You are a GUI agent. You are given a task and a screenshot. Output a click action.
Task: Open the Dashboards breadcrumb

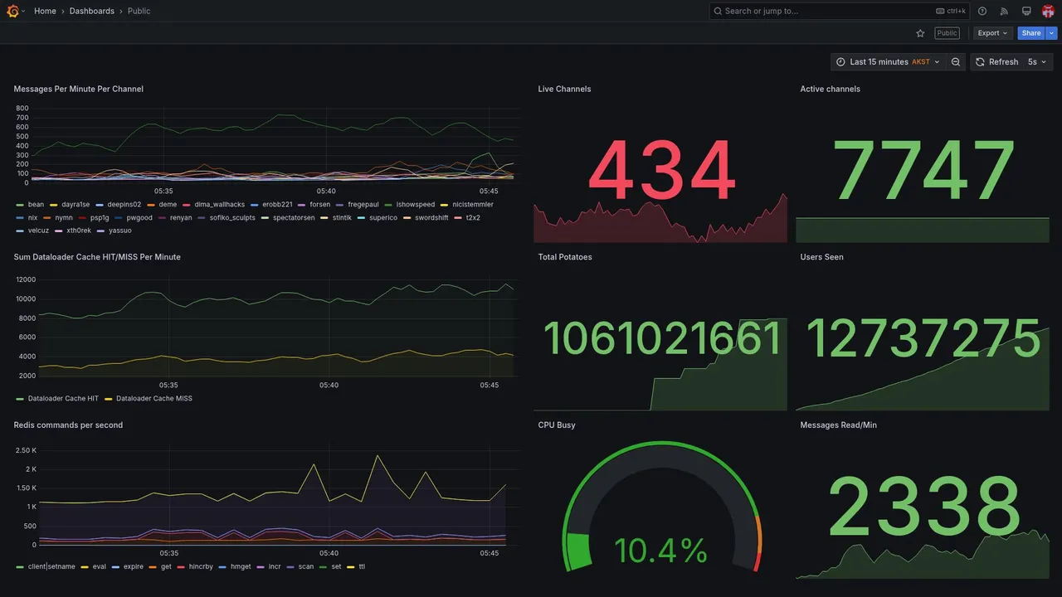[x=92, y=11]
